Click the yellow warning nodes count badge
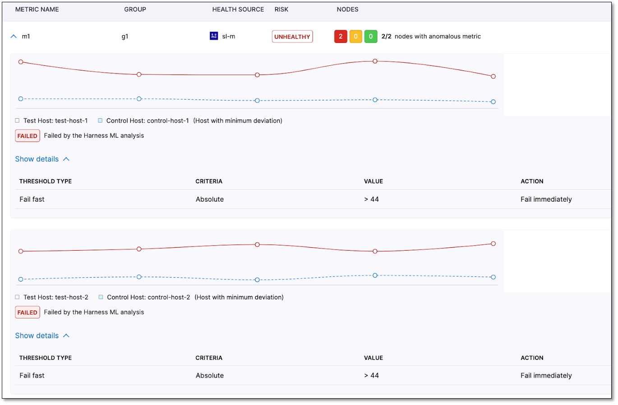The width and height of the screenshot is (618, 405). click(355, 37)
